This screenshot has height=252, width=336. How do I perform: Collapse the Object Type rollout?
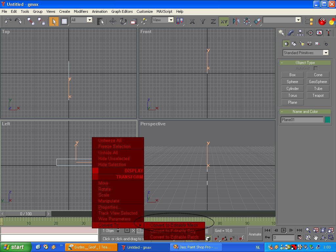click(305, 63)
